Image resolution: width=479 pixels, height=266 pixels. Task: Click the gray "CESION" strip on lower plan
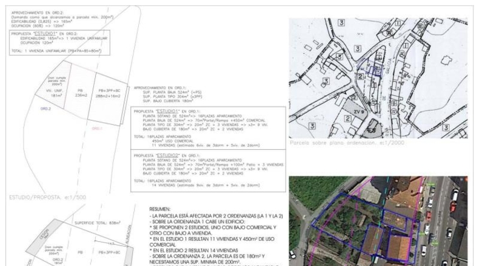[x=44, y=236]
